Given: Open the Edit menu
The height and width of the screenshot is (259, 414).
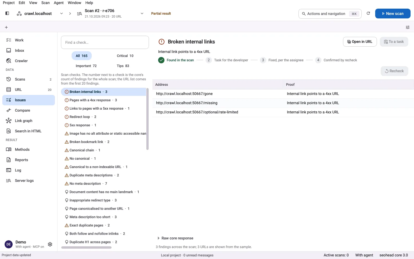Looking at the screenshot, I should 22,3.
